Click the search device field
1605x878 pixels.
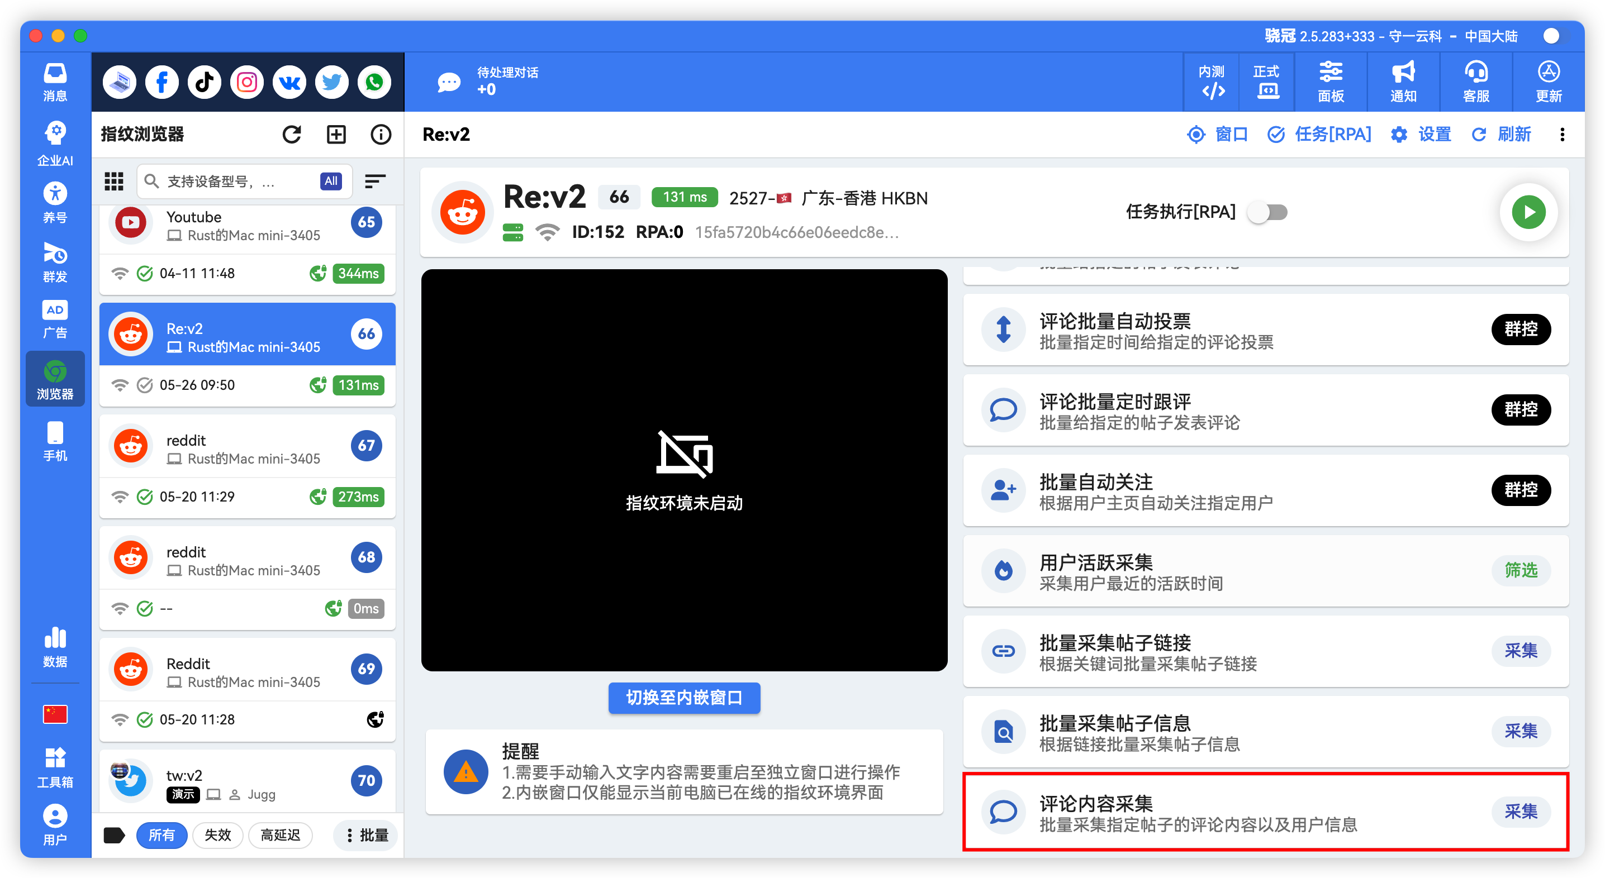point(244,181)
